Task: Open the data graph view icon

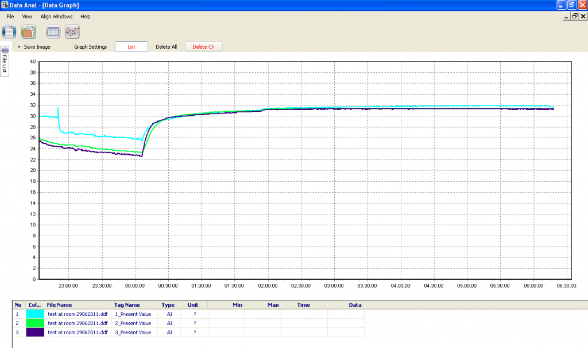Action: coord(72,32)
